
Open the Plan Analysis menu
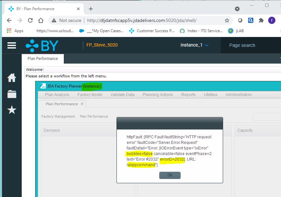click(57, 95)
